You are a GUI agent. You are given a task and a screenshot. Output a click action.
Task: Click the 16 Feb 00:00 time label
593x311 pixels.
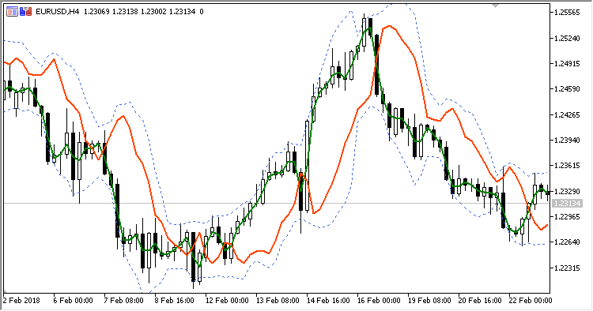(379, 301)
